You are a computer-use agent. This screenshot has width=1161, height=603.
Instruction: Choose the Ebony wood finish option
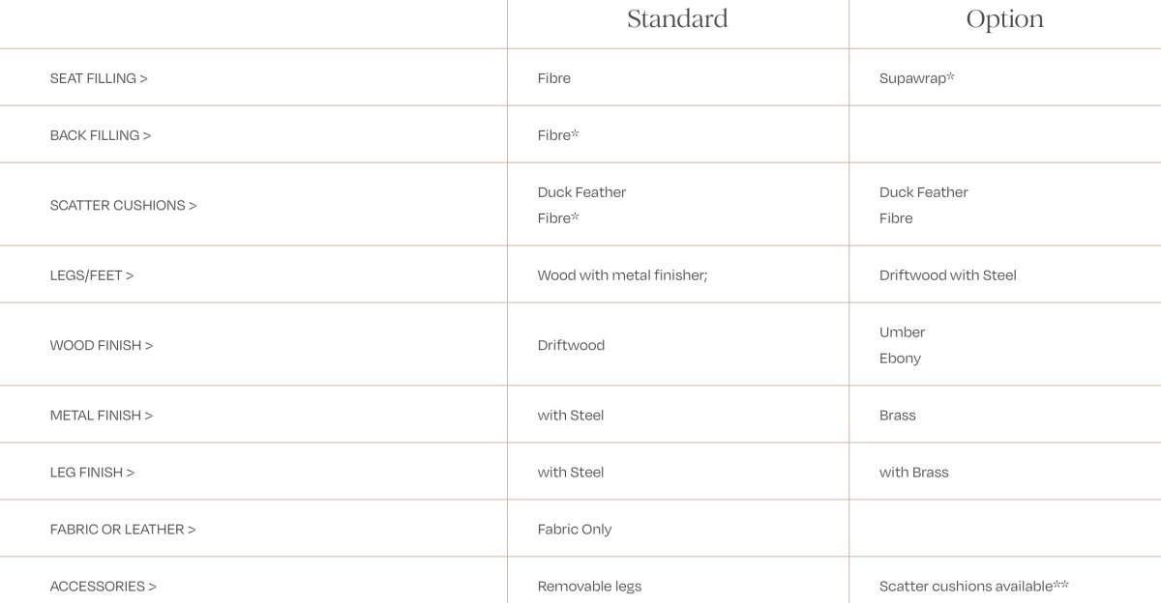click(x=900, y=359)
